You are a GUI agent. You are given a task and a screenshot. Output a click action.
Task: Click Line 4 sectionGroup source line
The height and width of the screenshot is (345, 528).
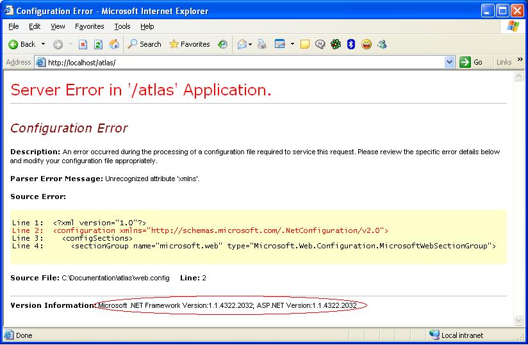[x=254, y=246]
